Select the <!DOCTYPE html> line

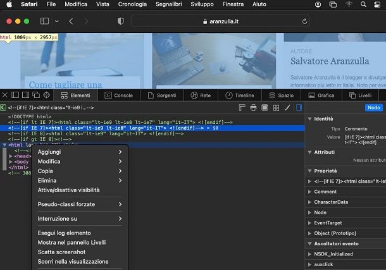(x=30, y=116)
